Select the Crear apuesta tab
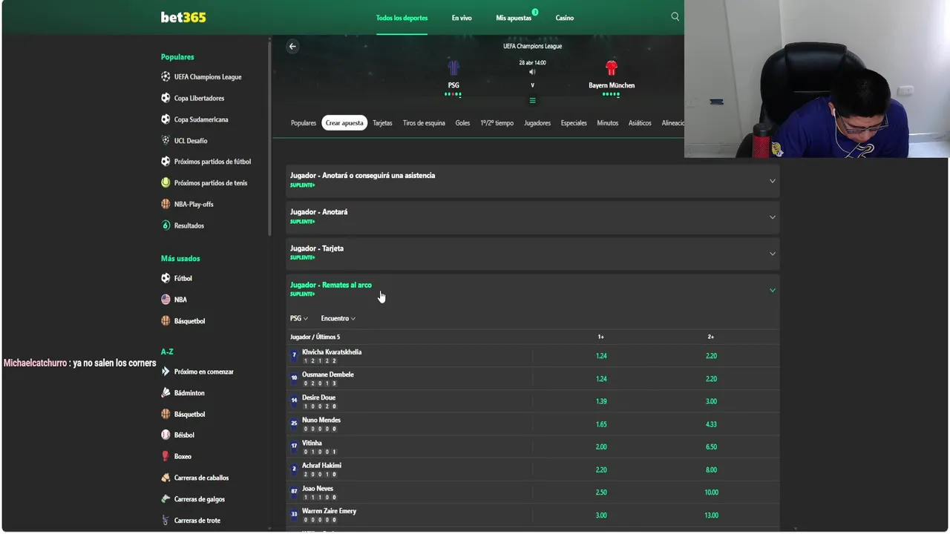 [344, 123]
